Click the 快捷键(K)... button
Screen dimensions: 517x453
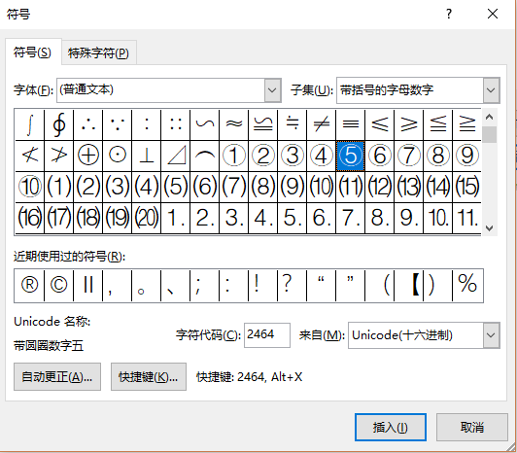(x=149, y=377)
